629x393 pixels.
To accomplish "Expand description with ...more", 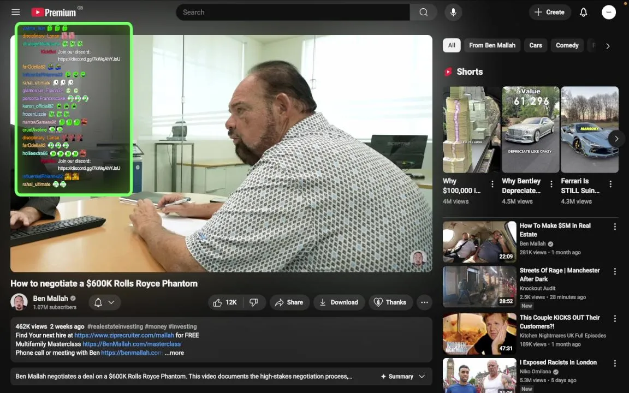I will pyautogui.click(x=175, y=353).
